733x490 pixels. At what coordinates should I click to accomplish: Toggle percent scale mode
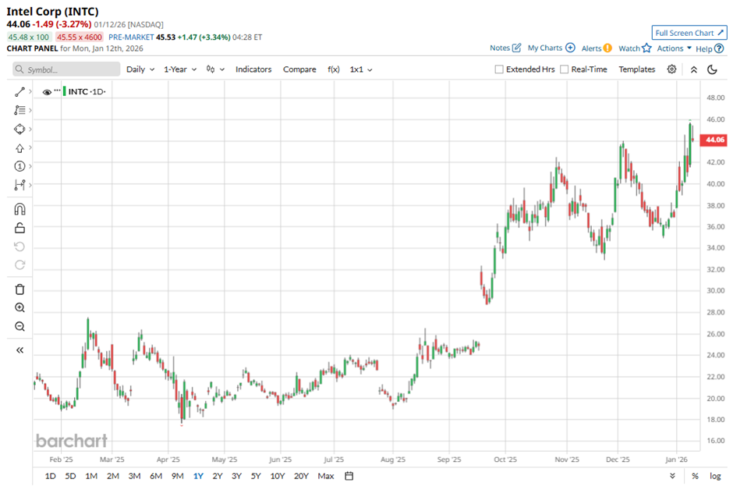click(x=695, y=476)
